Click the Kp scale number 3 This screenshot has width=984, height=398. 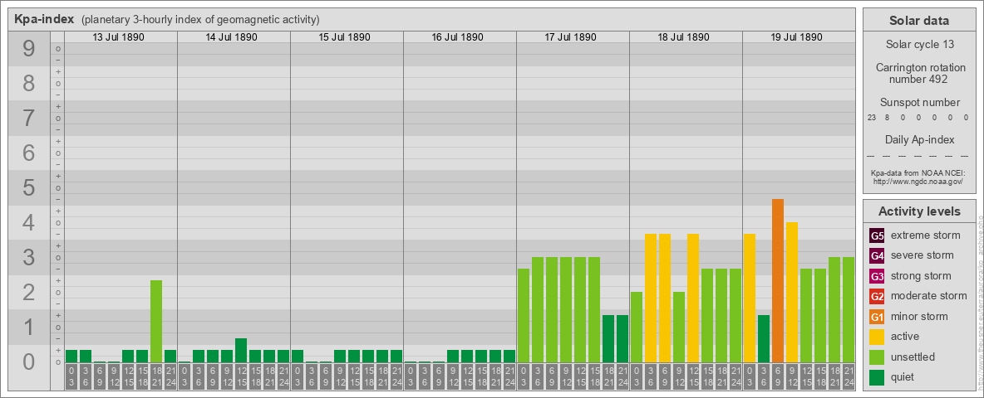point(29,257)
